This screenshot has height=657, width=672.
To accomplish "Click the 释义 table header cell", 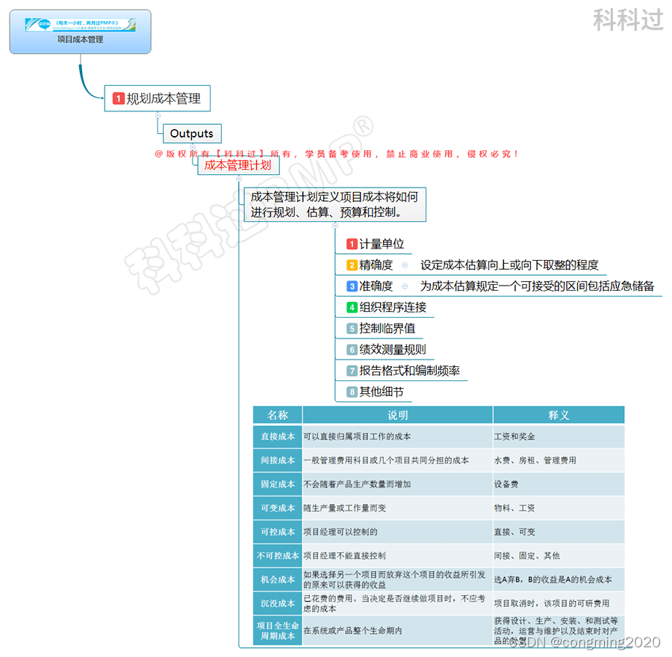I will pyautogui.click(x=559, y=414).
